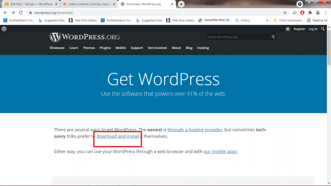
Task: Reload the page with the refresh icon
Action: coord(21,13)
